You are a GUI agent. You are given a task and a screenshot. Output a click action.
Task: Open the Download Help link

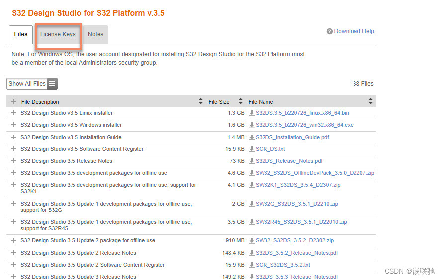[354, 31]
